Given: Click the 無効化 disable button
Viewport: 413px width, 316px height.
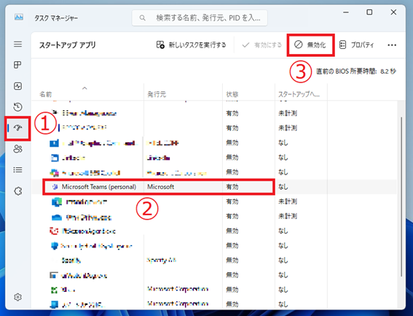Looking at the screenshot, I should [310, 45].
